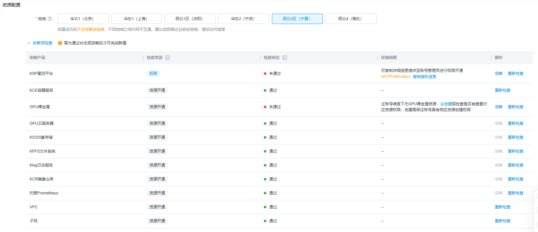Open the 去创建 link for GPU裸金属
The height and width of the screenshot is (232, 538).
point(446,104)
